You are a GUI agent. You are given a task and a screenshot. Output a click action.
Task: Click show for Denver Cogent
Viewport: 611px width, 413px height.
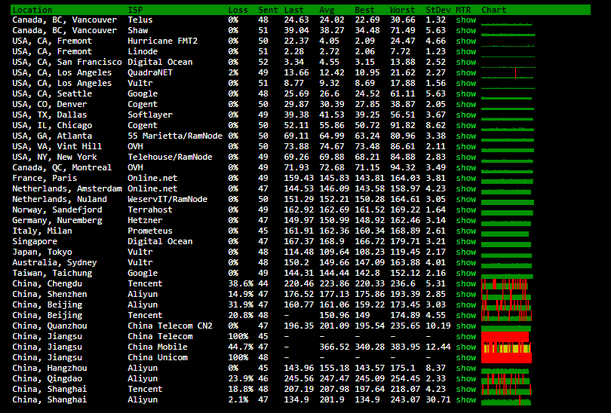[x=466, y=104]
